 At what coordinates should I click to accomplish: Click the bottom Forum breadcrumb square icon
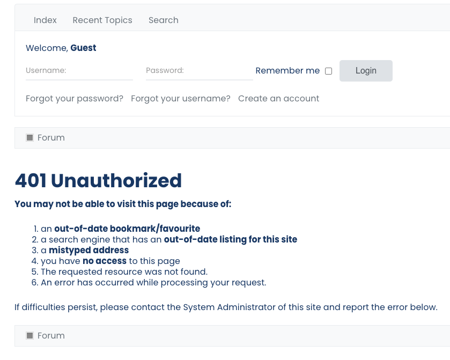[x=30, y=335]
